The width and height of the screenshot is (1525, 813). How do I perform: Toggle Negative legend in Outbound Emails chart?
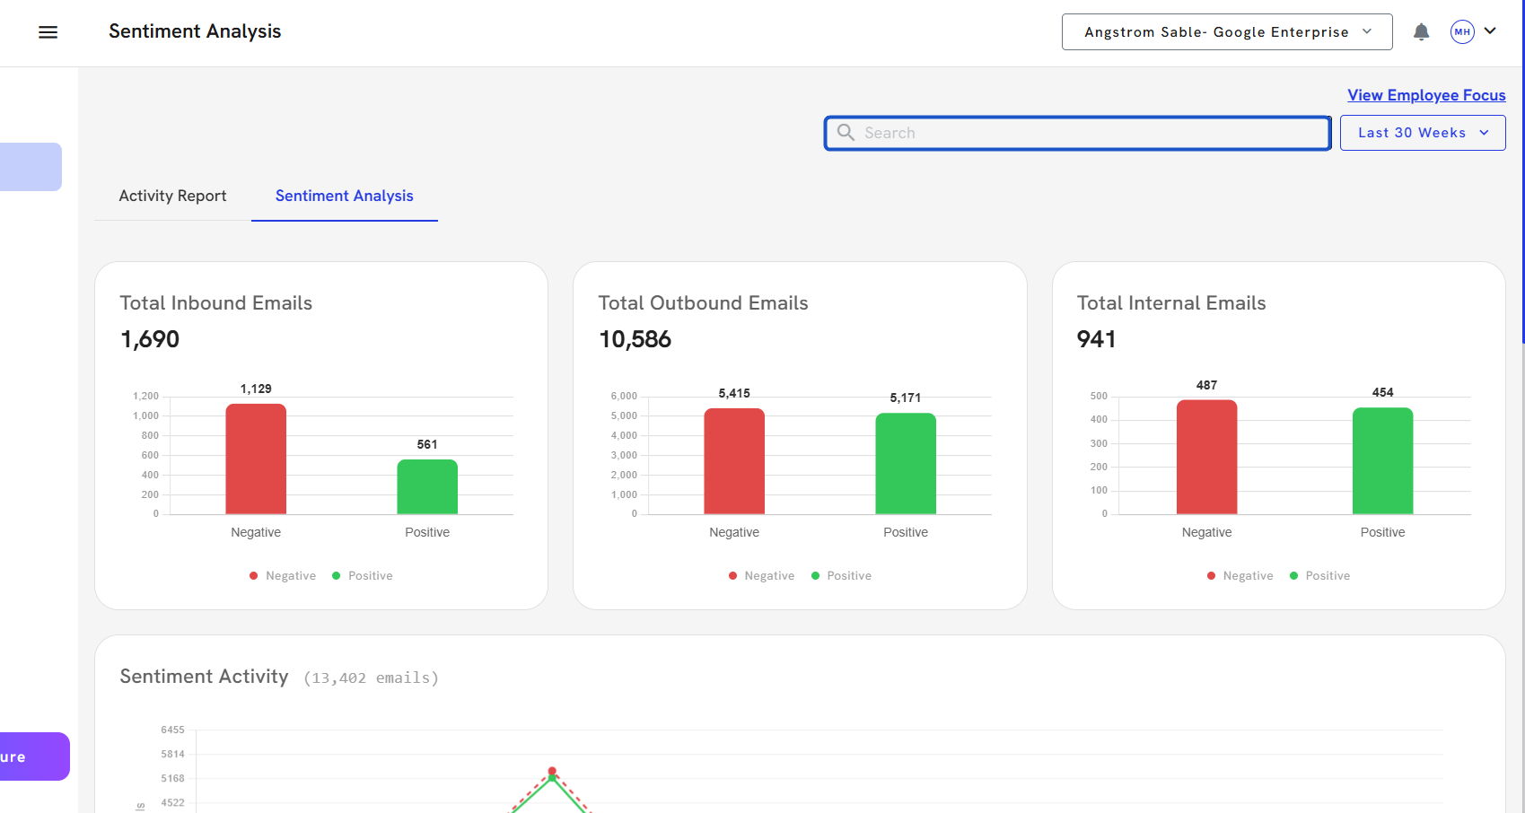(761, 576)
